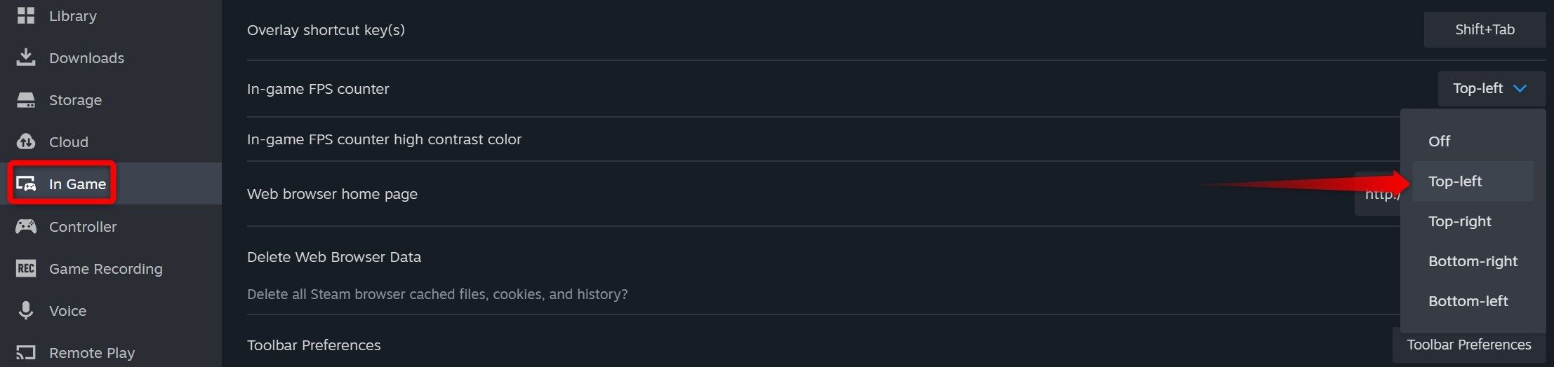
Task: Click the Library grid icon
Action: click(x=26, y=15)
